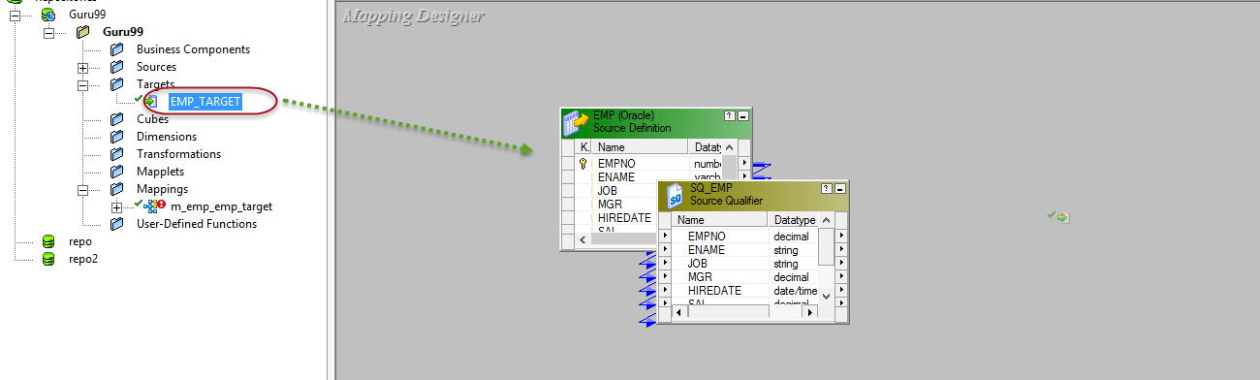Select the EMP_TARGET target in tree
1260x380 pixels.
click(205, 101)
